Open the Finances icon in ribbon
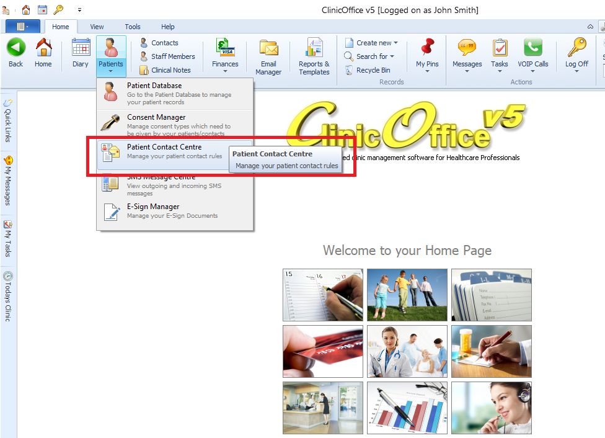Image resolution: width=605 pixels, height=438 pixels. pos(225,48)
